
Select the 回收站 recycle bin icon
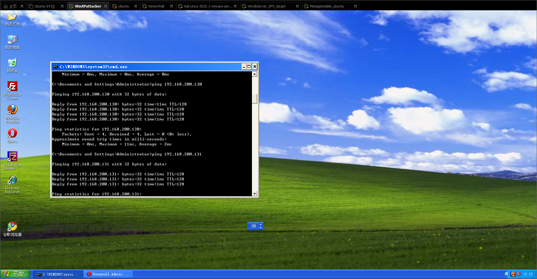[x=12, y=65]
